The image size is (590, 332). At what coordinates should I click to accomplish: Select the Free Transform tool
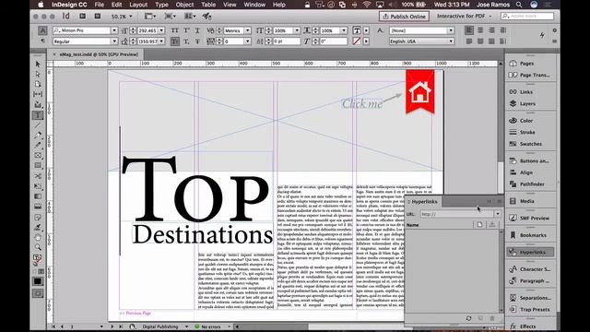tap(38, 186)
